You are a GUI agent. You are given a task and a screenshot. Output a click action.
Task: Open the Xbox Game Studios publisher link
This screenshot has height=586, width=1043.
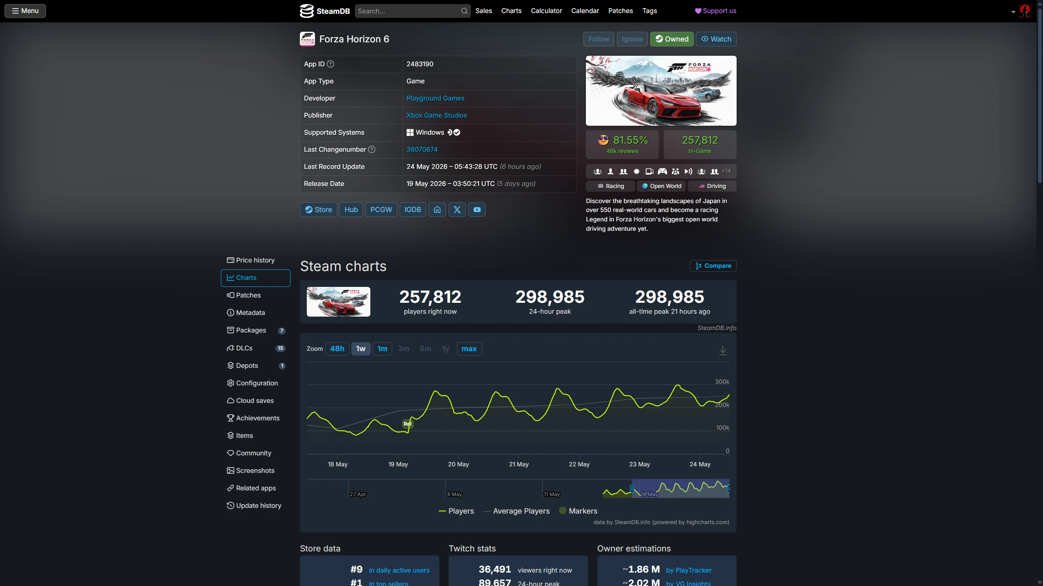point(436,115)
